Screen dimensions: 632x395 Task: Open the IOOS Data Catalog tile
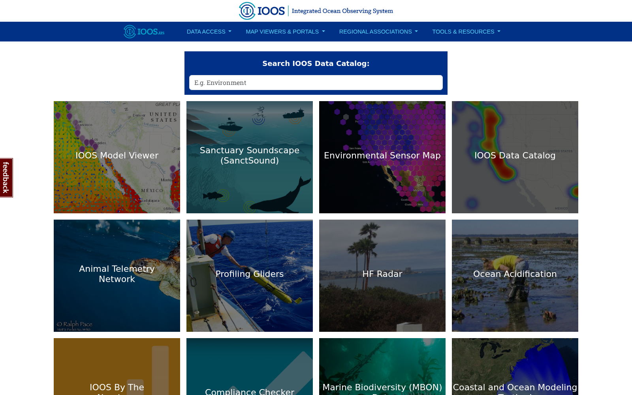515,157
